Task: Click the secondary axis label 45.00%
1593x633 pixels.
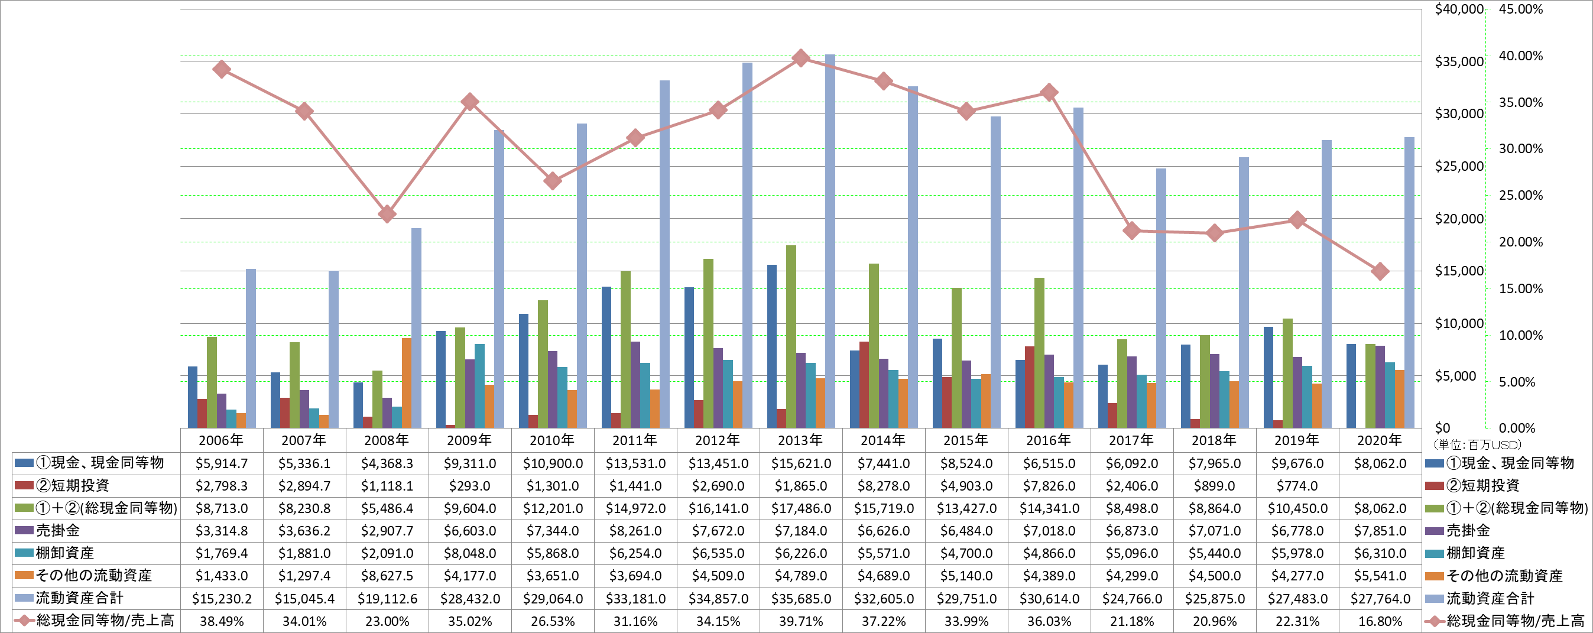Action: [x=1521, y=9]
